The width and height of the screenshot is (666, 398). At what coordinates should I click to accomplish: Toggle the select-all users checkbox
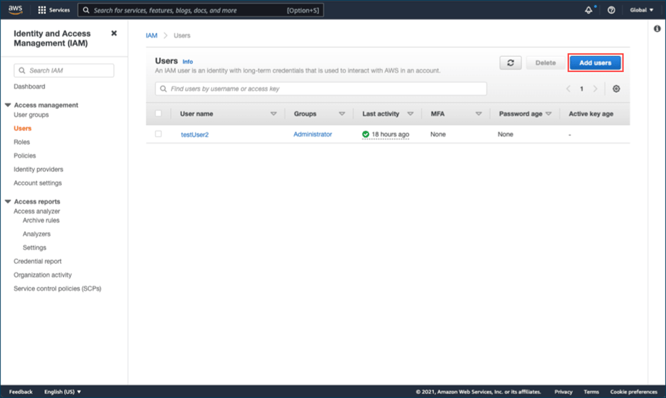(159, 113)
